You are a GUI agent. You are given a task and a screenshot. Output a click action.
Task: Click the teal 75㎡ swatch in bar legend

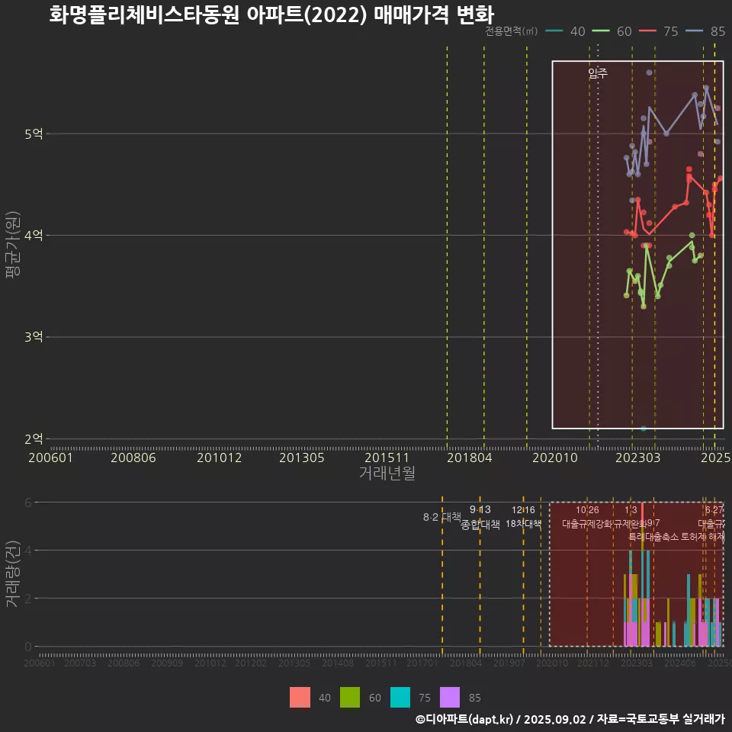[400, 697]
